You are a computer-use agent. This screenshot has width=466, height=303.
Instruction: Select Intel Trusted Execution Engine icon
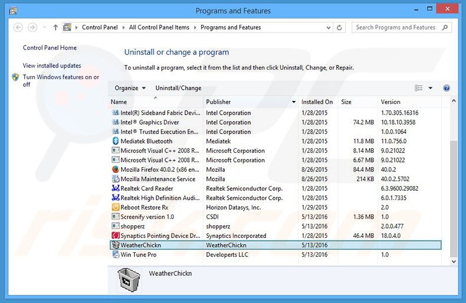pyautogui.click(x=115, y=132)
